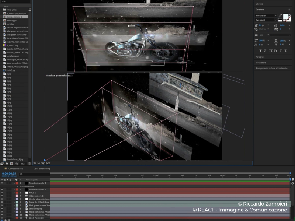
Task: Click the Nome sorgente column header
Action: [32, 180]
